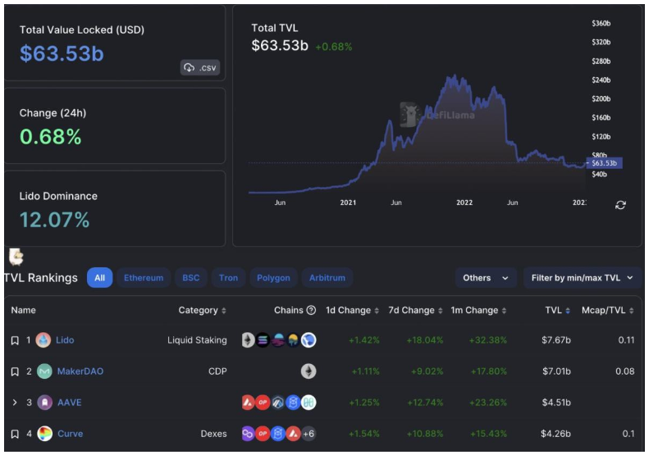
Task: Click the MakerDAO logo icon
Action: pos(44,371)
